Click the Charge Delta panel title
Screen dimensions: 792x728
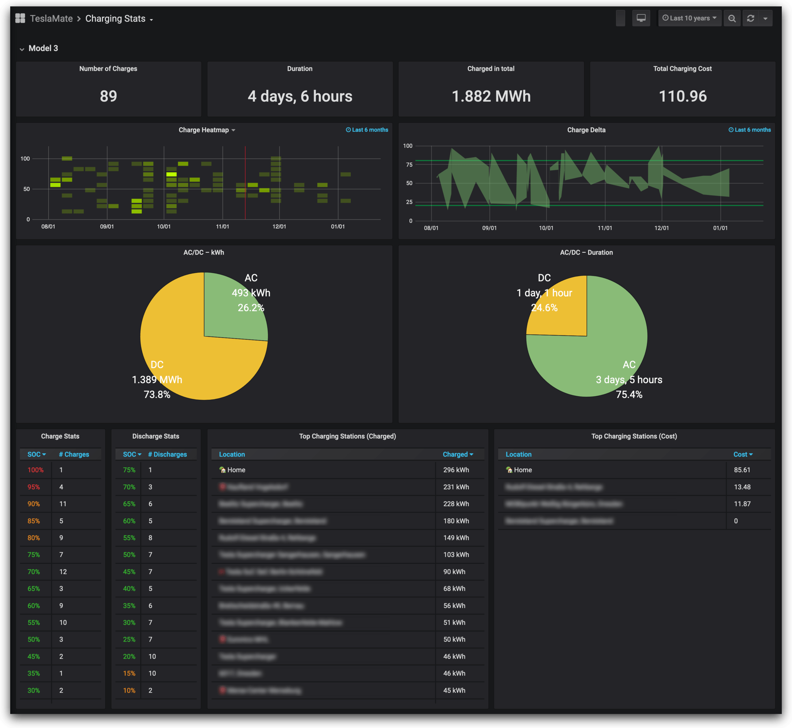[586, 130]
